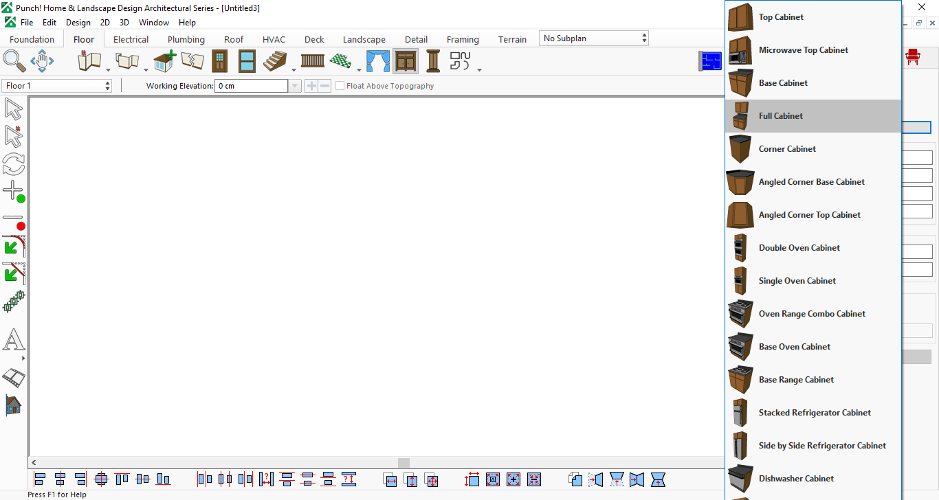Click the horizontal scrollbar thumb
This screenshot has width=939, height=500.
[404, 463]
